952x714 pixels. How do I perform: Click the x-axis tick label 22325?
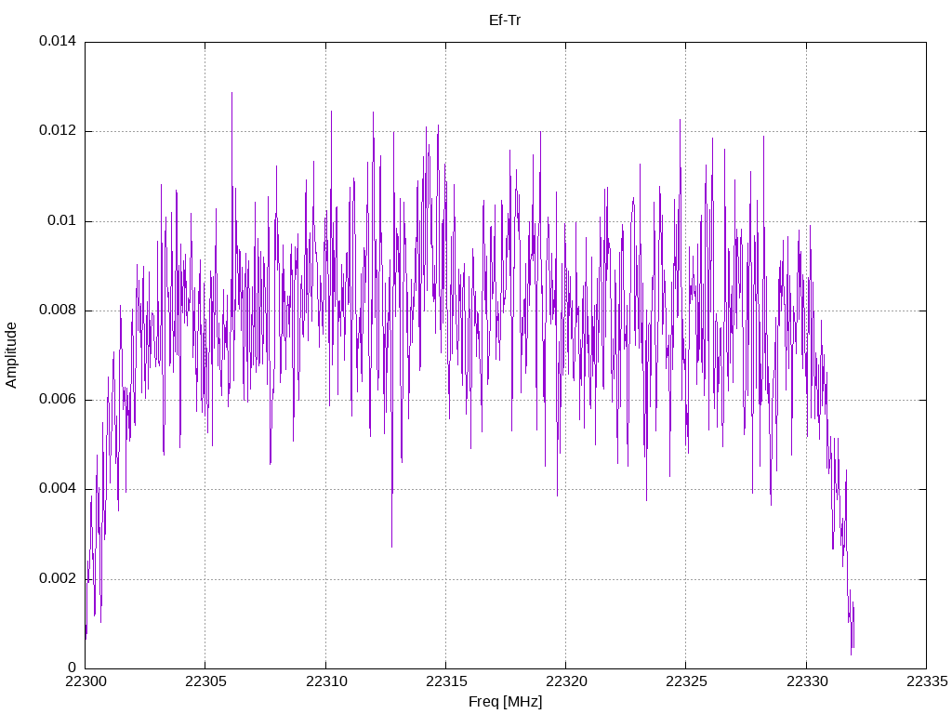point(686,681)
